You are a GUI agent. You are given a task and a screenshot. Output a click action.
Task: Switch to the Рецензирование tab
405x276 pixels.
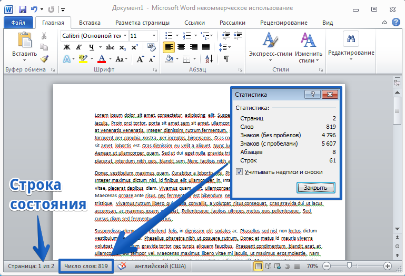tap(283, 23)
